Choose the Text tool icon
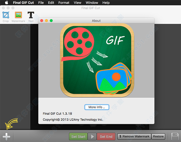The width and height of the screenshot is (181, 142). pyautogui.click(x=31, y=15)
